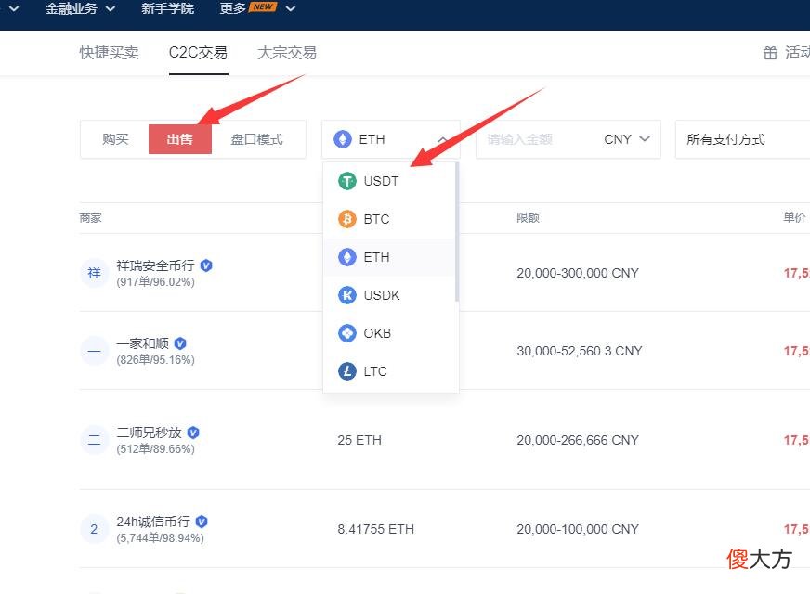
Task: Choose USDK option from coin list
Action: (389, 295)
